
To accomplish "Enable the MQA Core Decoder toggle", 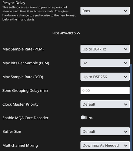I will 84,117.
